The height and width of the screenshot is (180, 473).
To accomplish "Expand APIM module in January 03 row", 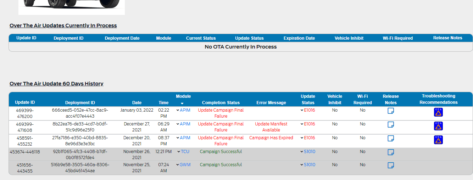I will pyautogui.click(x=178, y=110).
